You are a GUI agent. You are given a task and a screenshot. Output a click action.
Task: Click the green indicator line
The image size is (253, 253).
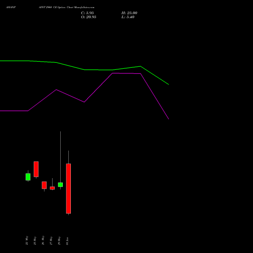85,69
